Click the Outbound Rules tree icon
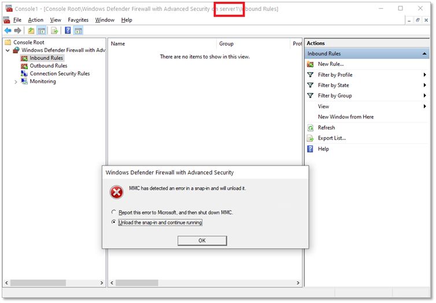 coord(24,66)
